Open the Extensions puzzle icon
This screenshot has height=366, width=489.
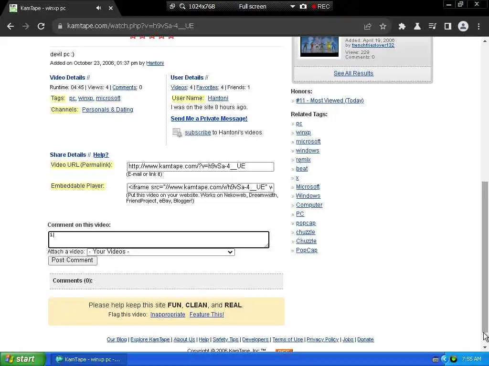(402, 27)
